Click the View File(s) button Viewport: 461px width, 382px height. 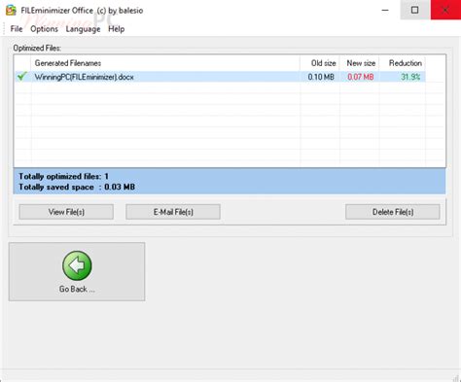(66, 212)
